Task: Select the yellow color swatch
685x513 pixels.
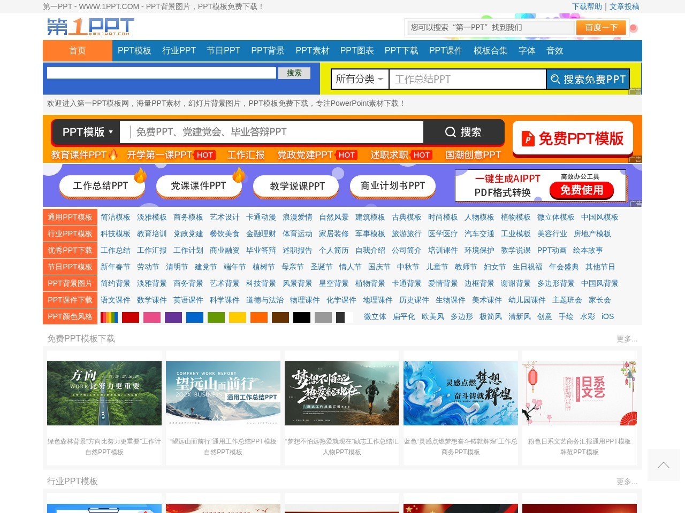Action: click(238, 317)
